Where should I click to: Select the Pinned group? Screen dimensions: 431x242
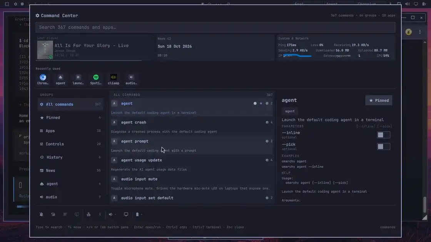(x=70, y=118)
